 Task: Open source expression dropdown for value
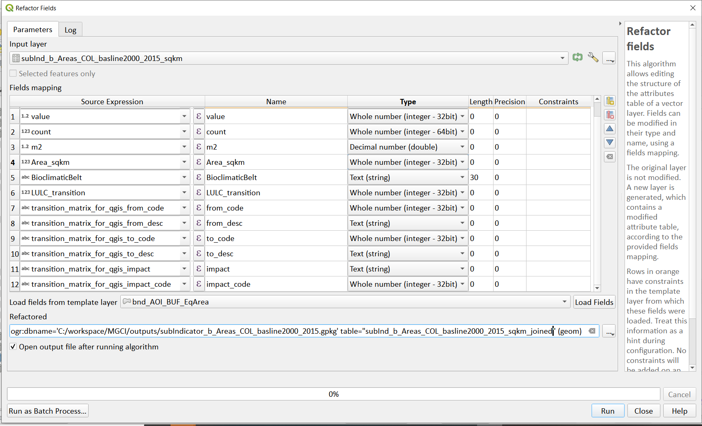(184, 117)
